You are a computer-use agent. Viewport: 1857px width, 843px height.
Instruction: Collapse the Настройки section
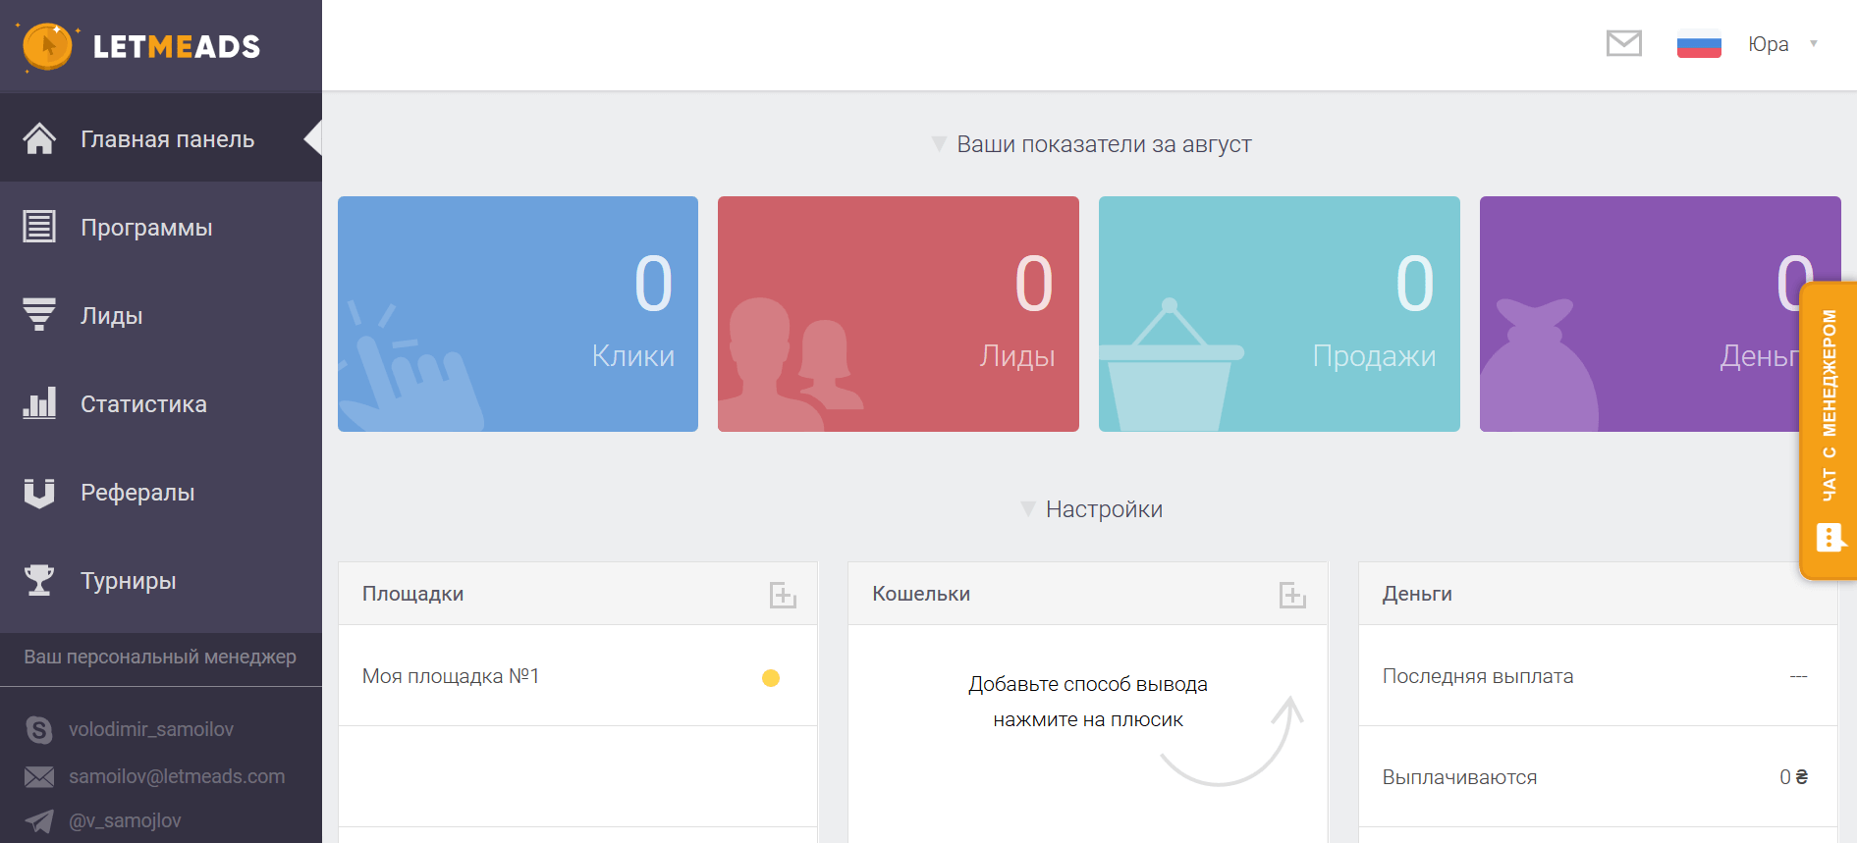tap(1028, 509)
